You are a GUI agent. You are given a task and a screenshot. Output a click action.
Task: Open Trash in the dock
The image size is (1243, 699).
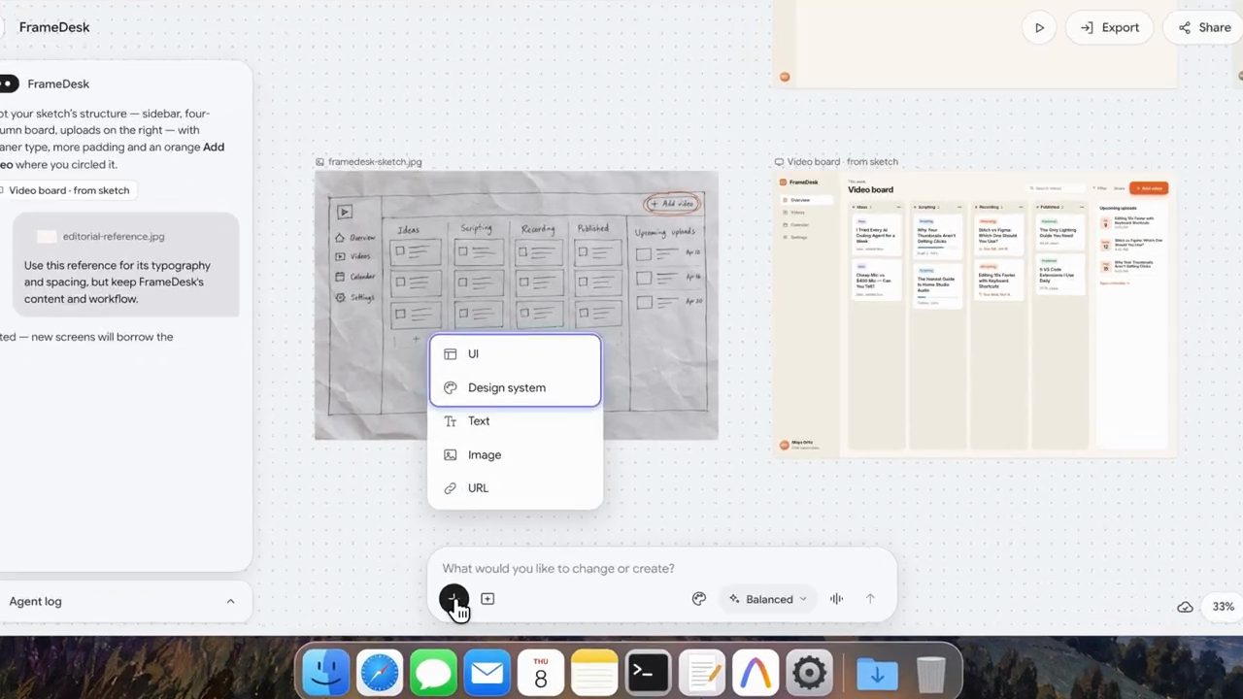pyautogui.click(x=930, y=672)
